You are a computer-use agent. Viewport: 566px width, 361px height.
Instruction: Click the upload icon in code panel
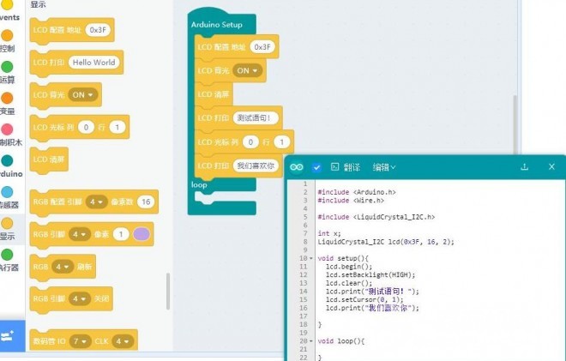tap(524, 167)
